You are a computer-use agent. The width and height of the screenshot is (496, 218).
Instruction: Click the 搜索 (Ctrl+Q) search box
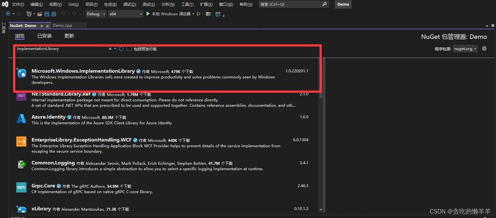(294, 4)
